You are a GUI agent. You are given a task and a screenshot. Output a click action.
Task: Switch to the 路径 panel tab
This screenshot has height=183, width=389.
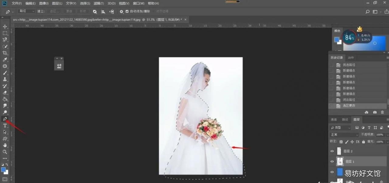click(345, 120)
